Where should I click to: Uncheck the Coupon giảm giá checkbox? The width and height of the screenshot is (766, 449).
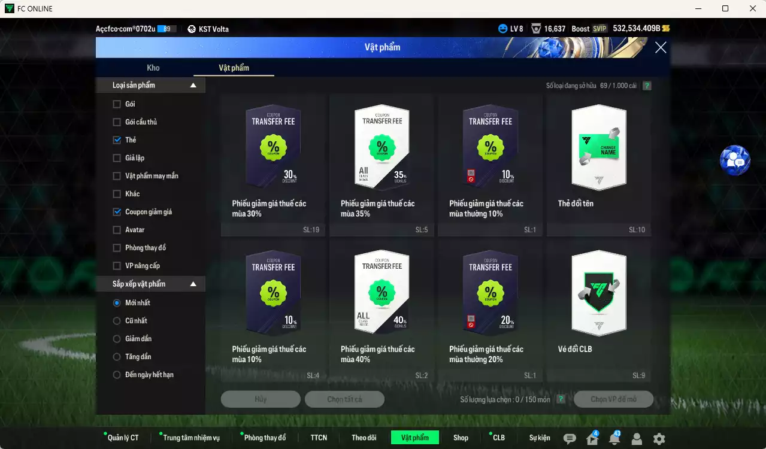(x=116, y=211)
